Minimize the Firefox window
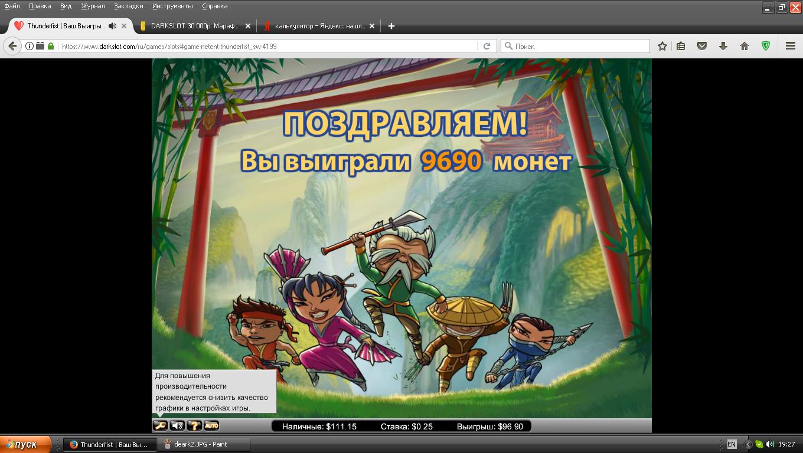Image resolution: width=803 pixels, height=453 pixels. pyautogui.click(x=768, y=7)
